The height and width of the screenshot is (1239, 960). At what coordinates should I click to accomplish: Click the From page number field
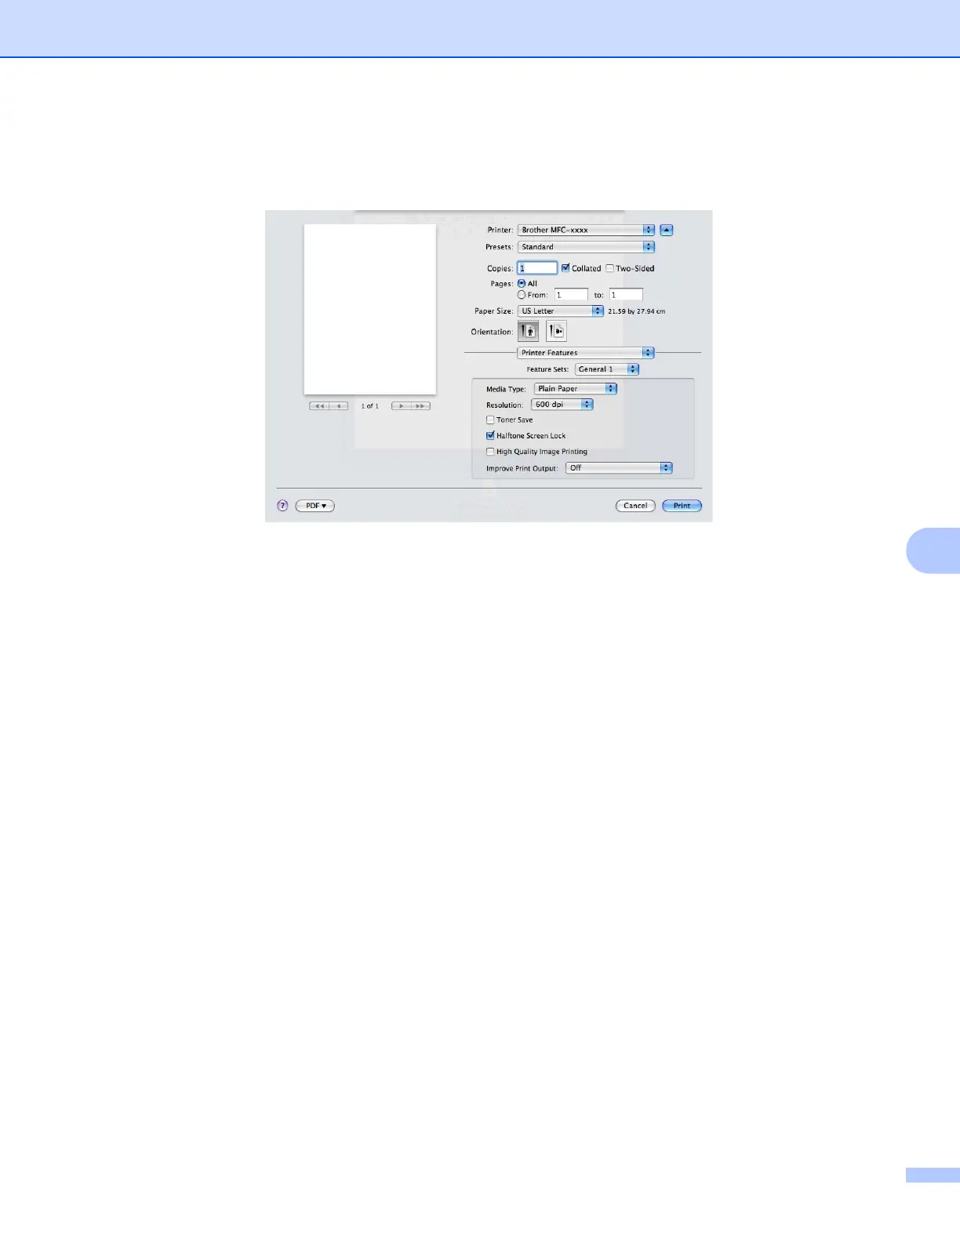(571, 295)
